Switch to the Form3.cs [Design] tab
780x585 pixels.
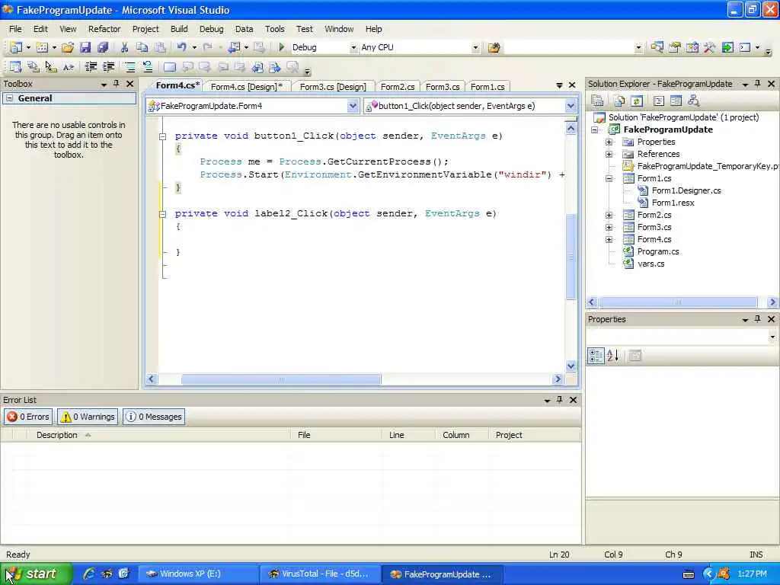pyautogui.click(x=333, y=87)
